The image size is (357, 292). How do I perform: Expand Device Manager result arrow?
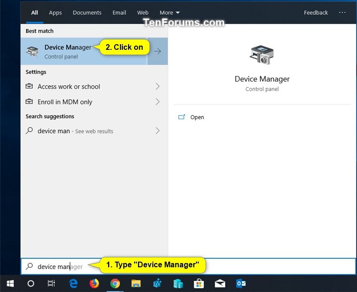[x=158, y=51]
